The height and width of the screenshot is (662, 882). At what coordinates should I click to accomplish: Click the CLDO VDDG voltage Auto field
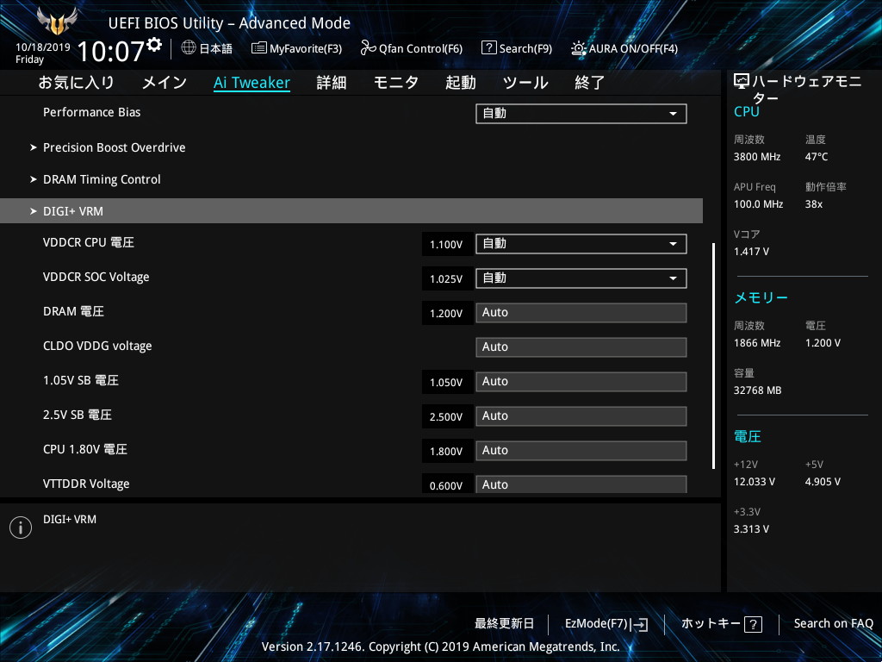(581, 347)
